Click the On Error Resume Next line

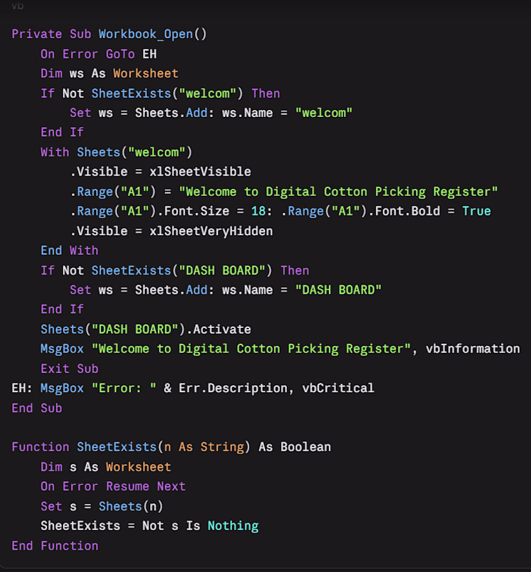pos(113,486)
